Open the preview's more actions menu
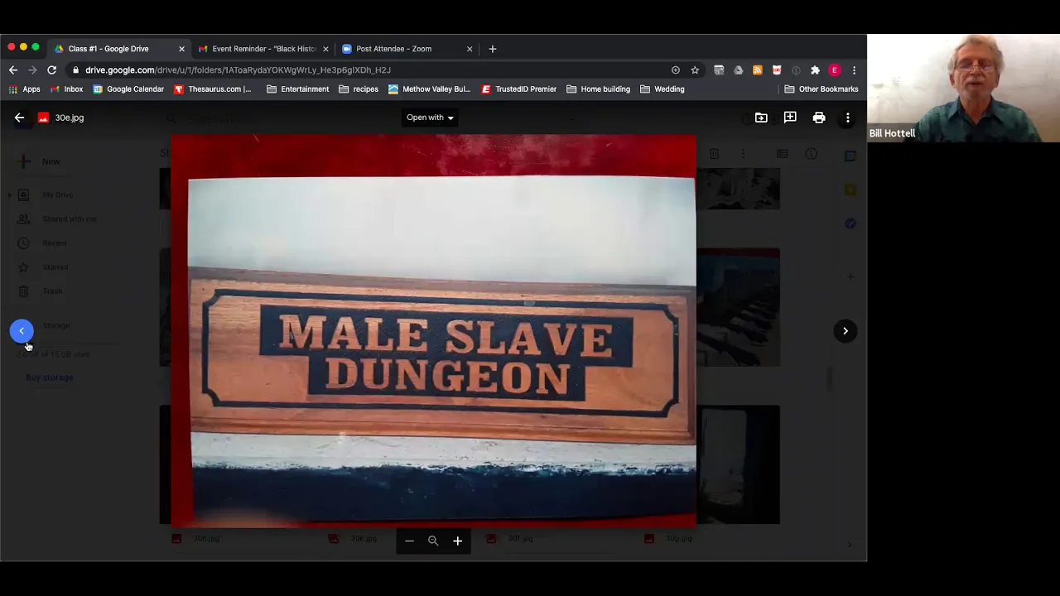This screenshot has width=1060, height=596. [848, 118]
